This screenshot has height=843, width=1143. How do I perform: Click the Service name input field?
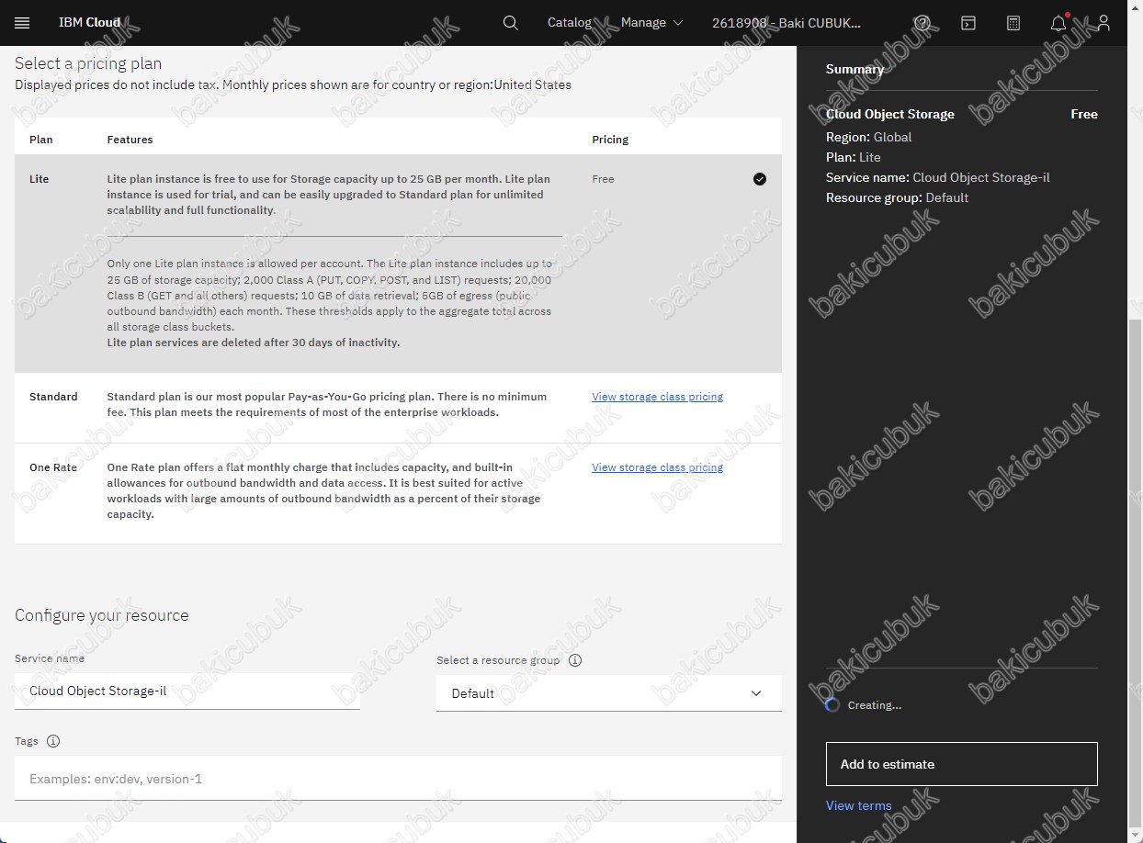pos(187,691)
